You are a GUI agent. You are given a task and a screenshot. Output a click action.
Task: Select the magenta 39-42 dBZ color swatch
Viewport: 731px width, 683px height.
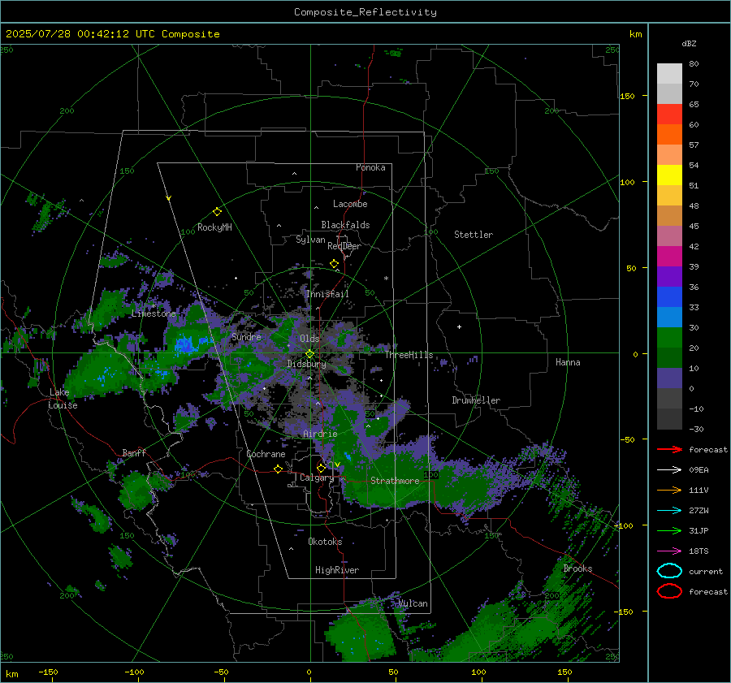669,257
